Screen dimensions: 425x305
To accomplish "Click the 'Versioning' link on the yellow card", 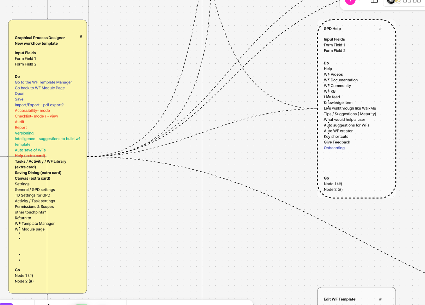I will coord(24,133).
